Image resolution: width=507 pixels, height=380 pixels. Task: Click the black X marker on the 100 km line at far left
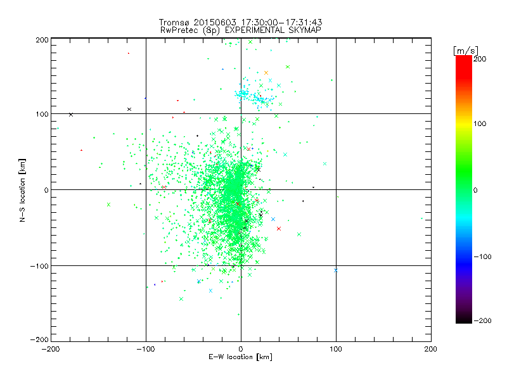(71, 115)
